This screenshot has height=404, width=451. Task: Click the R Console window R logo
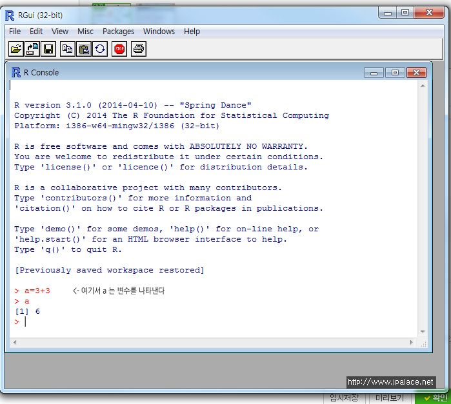coord(16,72)
